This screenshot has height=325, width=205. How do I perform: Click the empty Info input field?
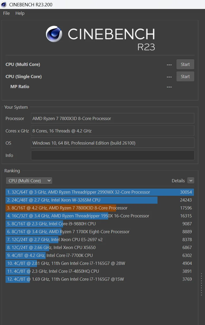pos(113,155)
